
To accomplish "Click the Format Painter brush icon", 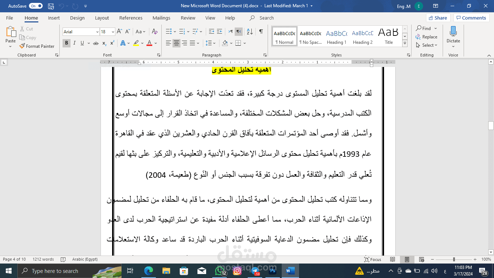I will (22, 46).
